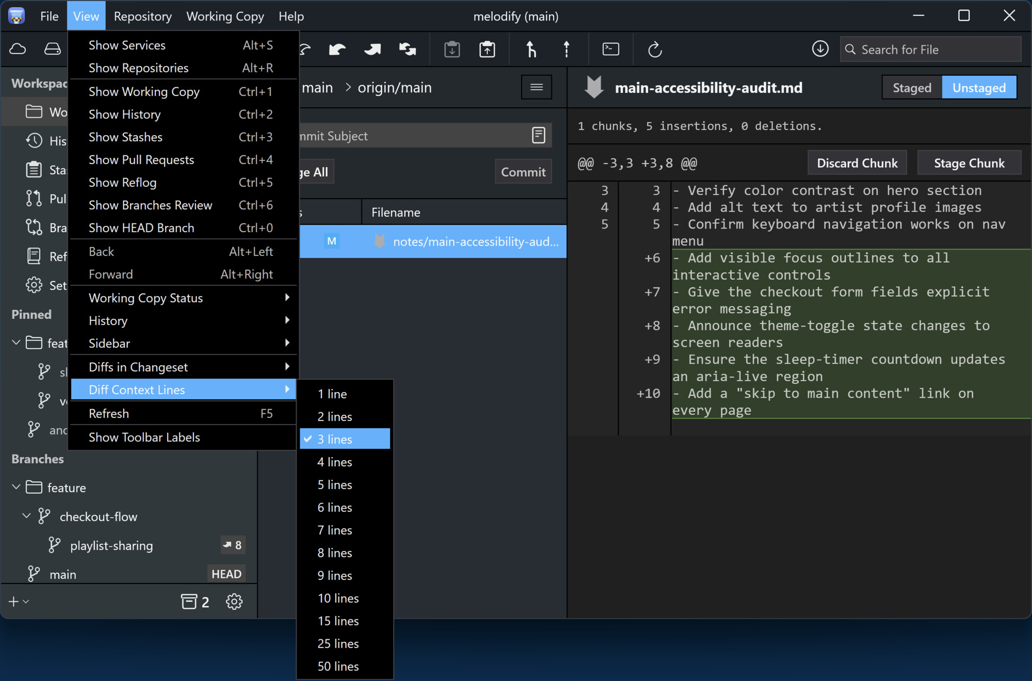The height and width of the screenshot is (681, 1032).
Task: Click the Search for File field
Action: [x=930, y=50]
